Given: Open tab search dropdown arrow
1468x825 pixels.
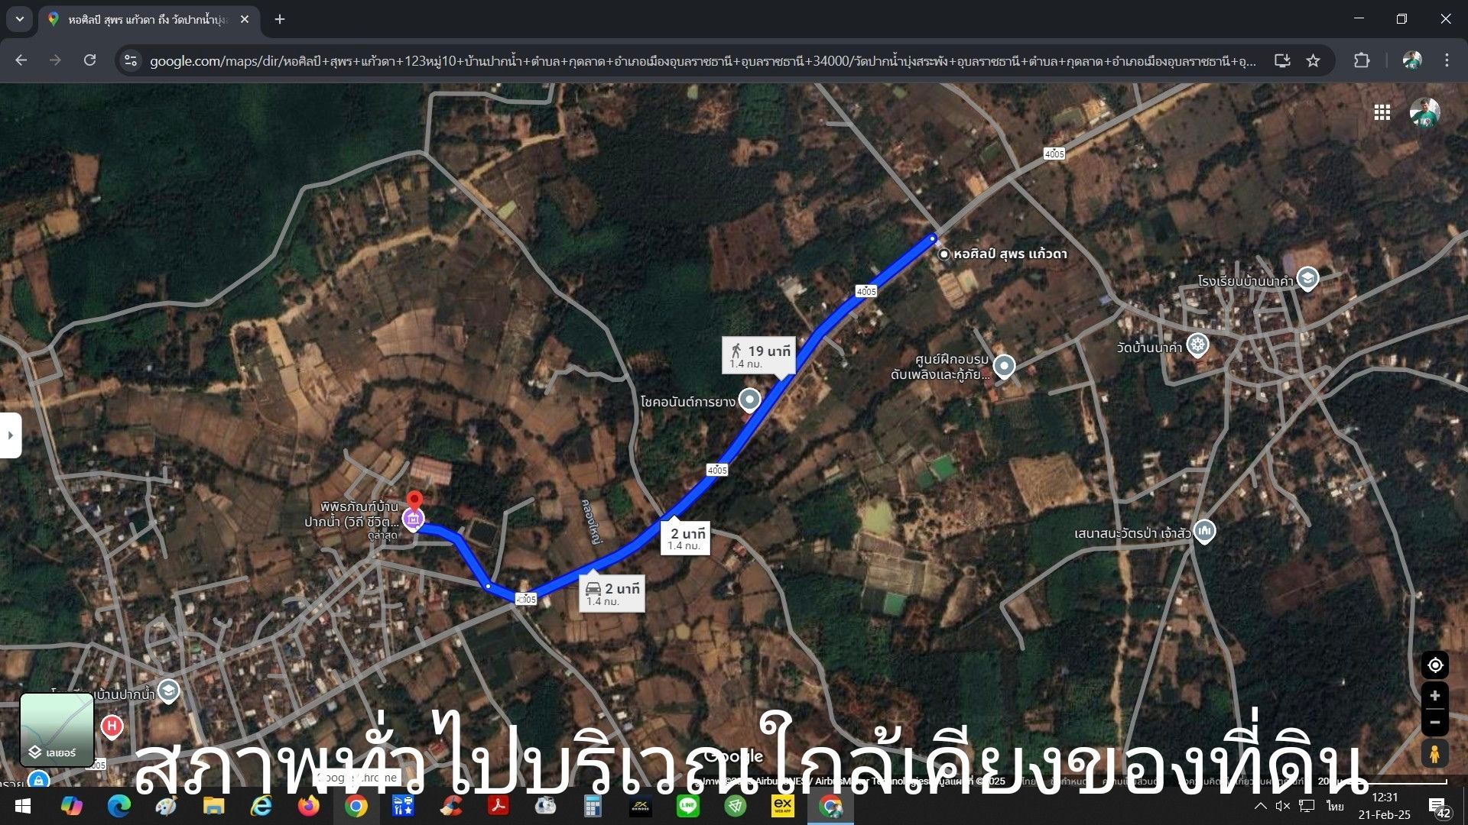Looking at the screenshot, I should pos(20,19).
